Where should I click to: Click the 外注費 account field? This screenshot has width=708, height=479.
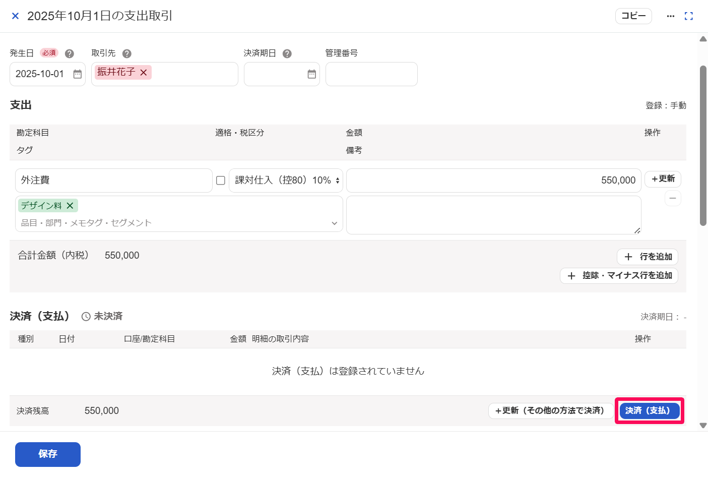click(114, 181)
